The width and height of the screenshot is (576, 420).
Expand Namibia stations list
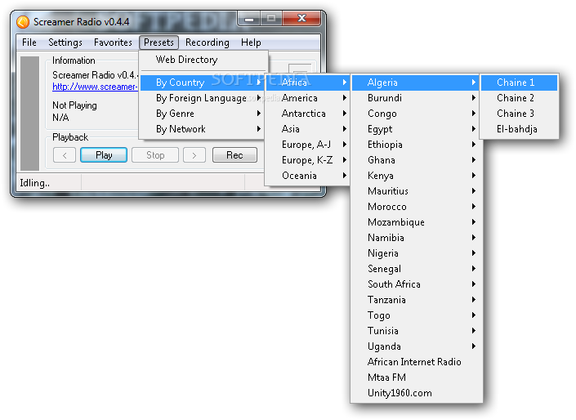coord(416,238)
